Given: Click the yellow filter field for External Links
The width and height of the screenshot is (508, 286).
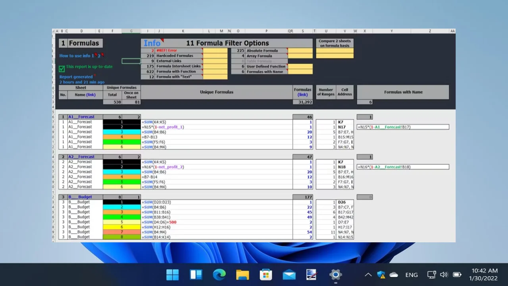Looking at the screenshot, I should tap(215, 61).
